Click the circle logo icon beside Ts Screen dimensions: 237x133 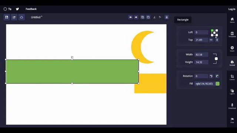click(5, 9)
